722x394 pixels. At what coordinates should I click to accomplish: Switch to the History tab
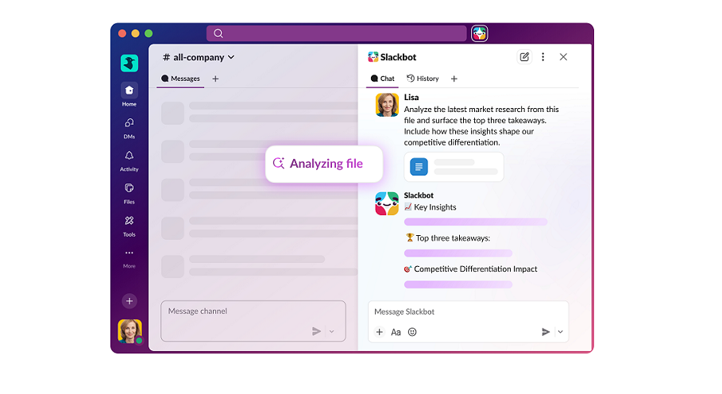(423, 79)
